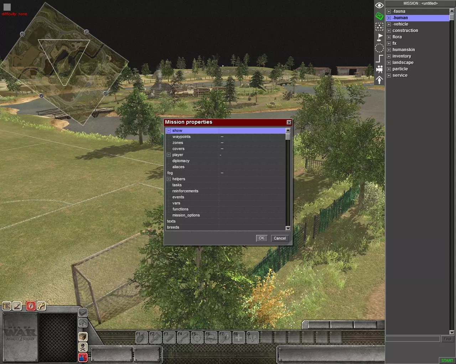Select the green entity mode icon
This screenshot has height=364, width=456.
[379, 16]
